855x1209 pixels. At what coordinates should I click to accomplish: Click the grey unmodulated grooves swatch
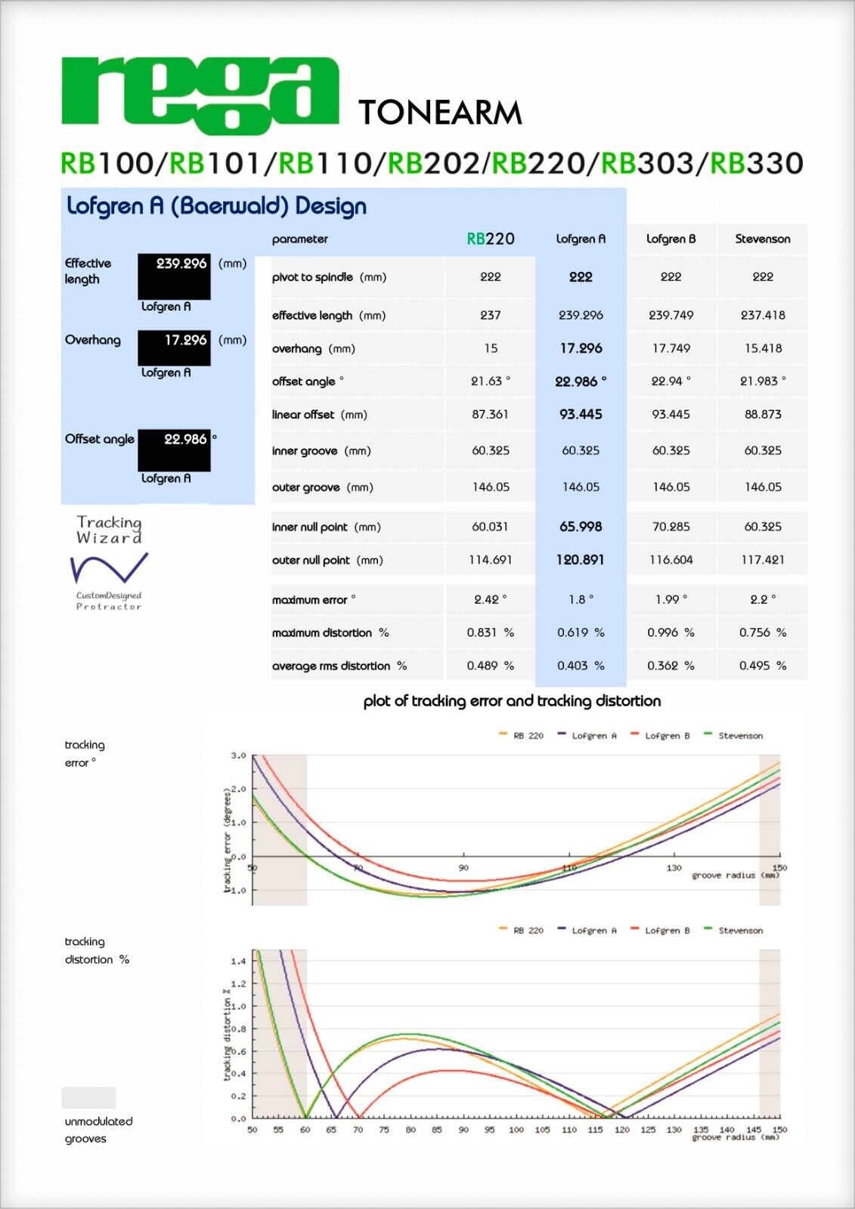tap(88, 1097)
